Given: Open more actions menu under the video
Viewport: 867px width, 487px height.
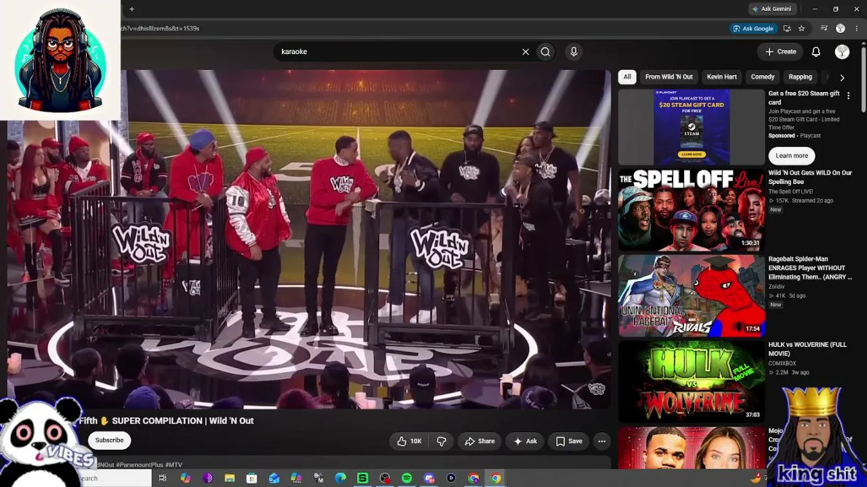Looking at the screenshot, I should coord(601,441).
